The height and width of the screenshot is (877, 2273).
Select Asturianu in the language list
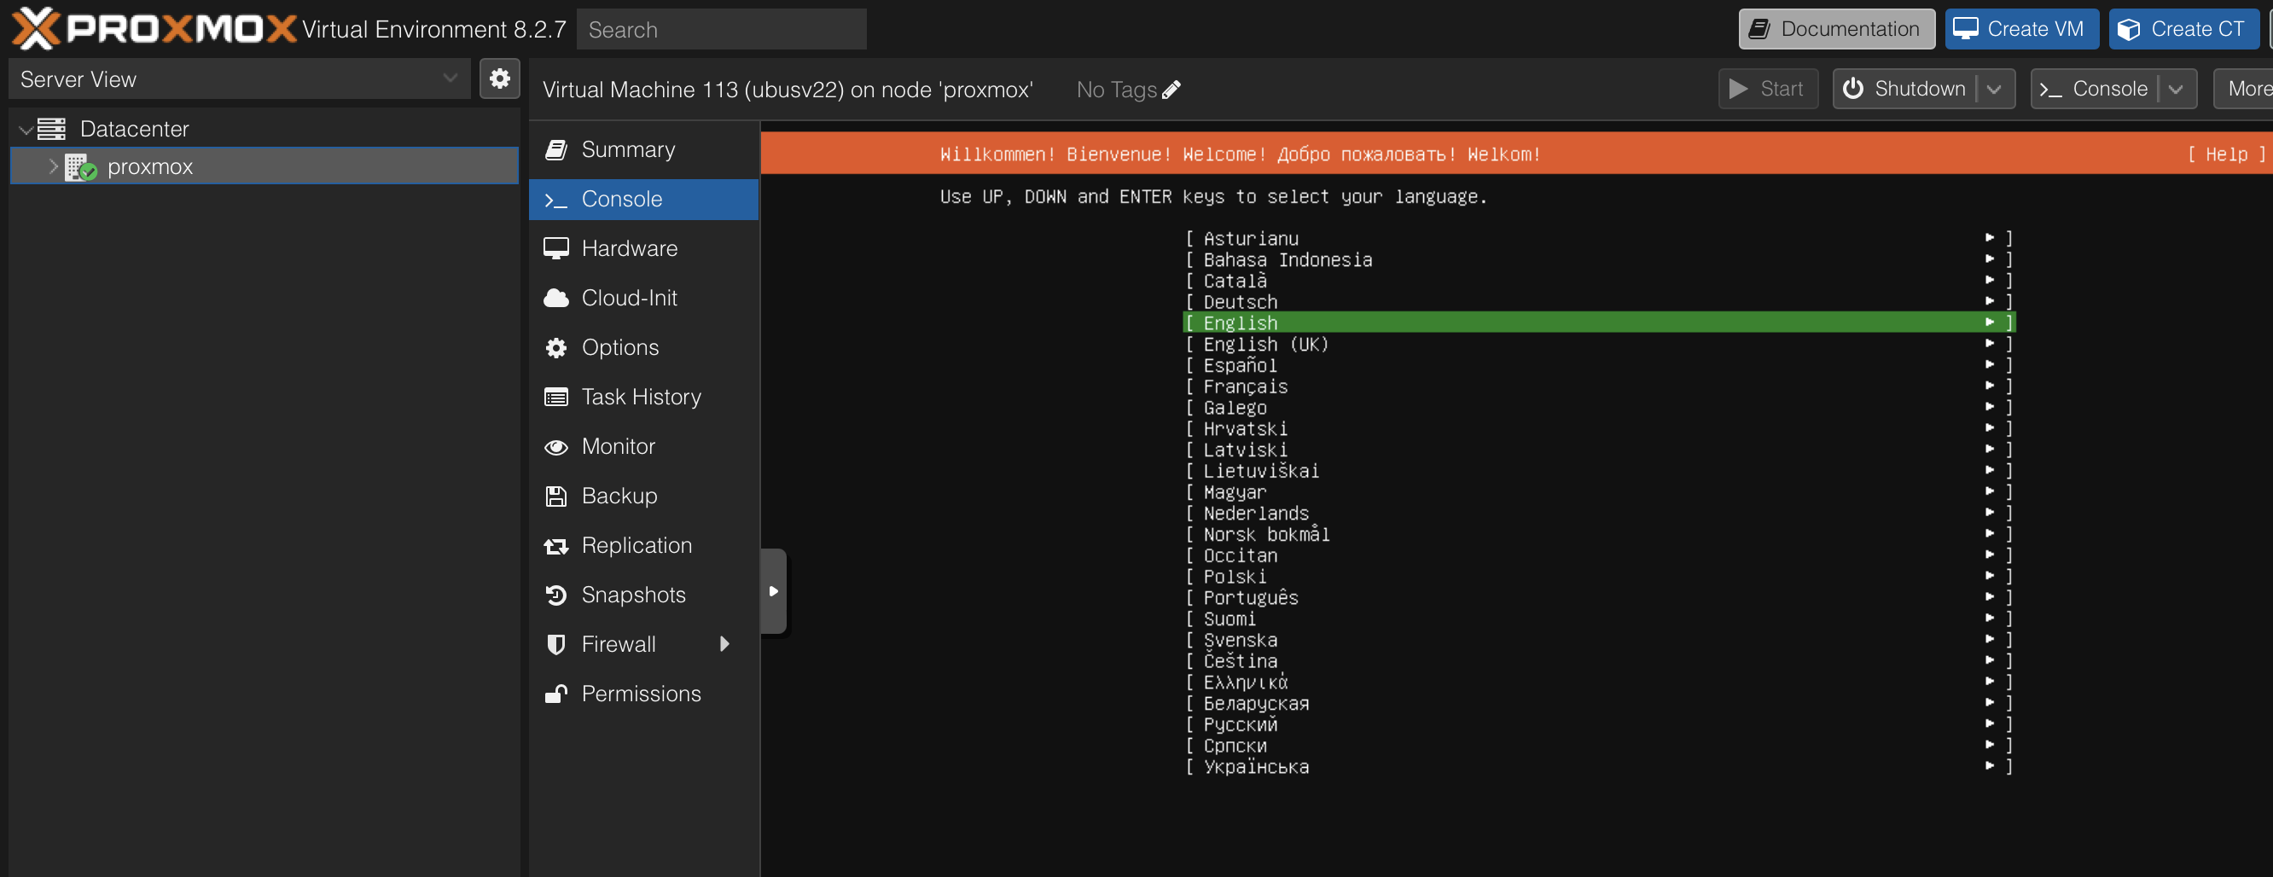1598,237
